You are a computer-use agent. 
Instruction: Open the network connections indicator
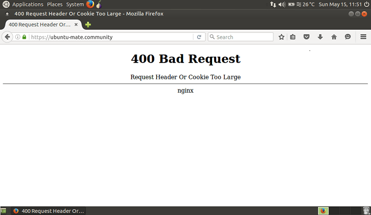click(273, 4)
